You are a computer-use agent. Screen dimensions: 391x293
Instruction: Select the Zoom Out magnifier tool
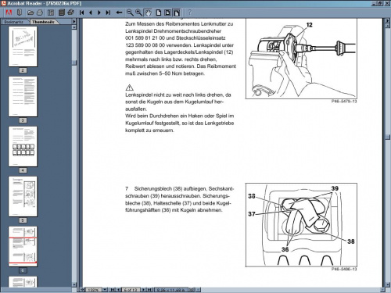coord(130,13)
